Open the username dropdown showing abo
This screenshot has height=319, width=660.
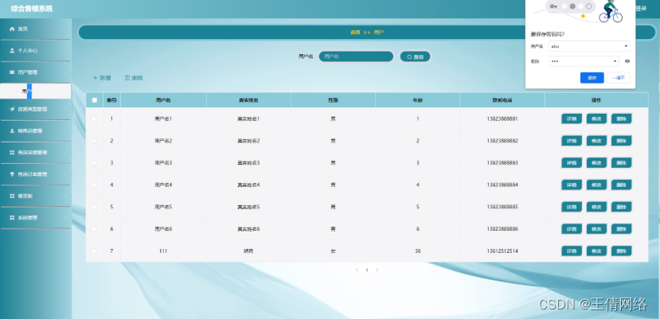(x=589, y=46)
